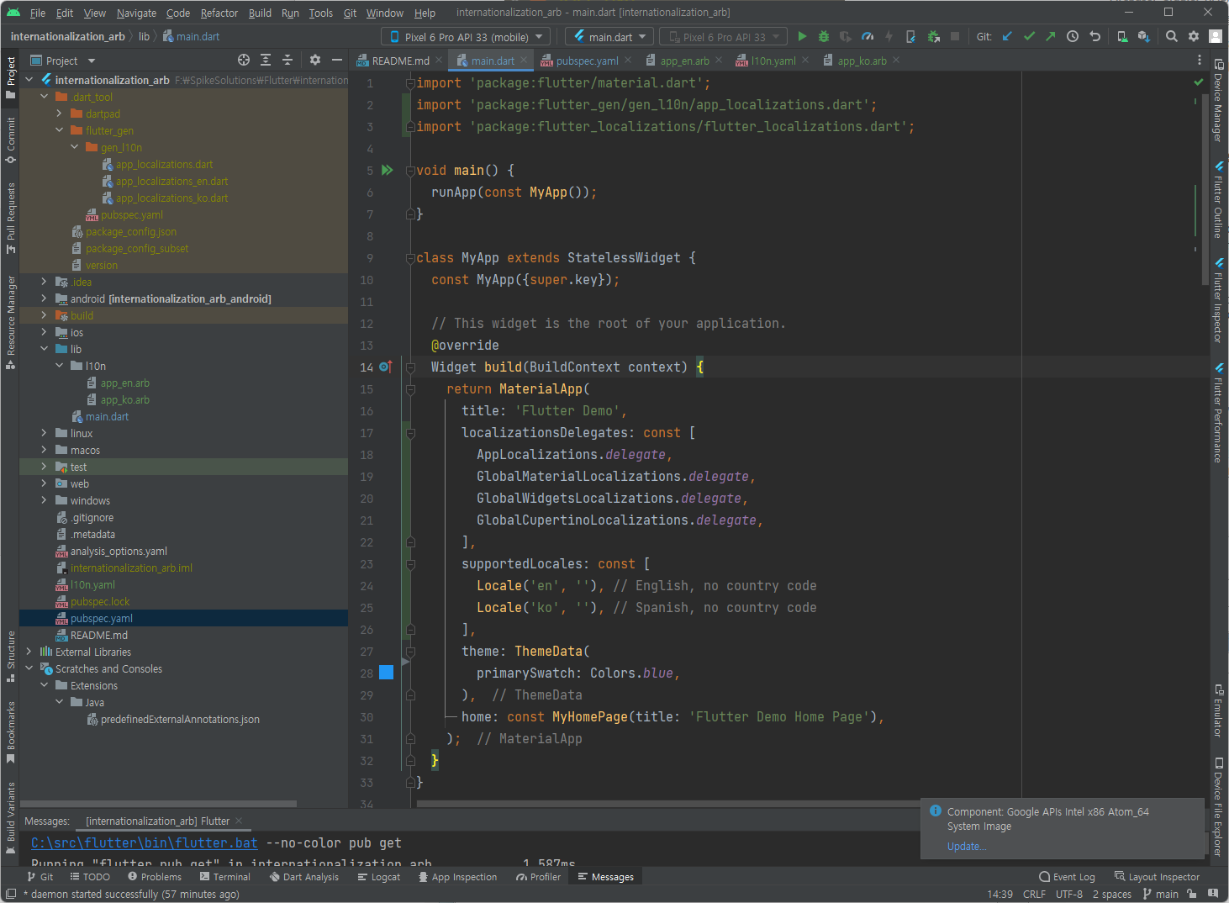Click the locate file crosshair icon in Project panel

click(x=244, y=61)
